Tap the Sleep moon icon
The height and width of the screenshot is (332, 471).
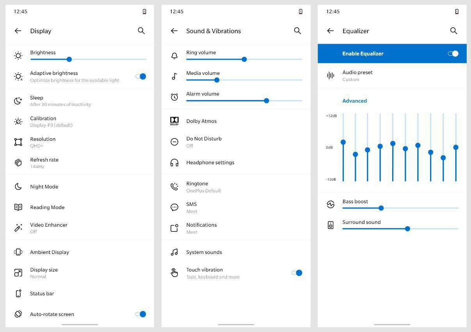coord(18,101)
